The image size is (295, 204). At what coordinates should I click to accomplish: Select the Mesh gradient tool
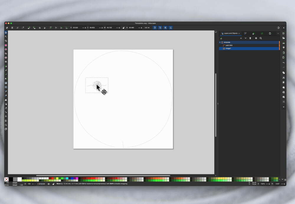pyautogui.click(x=6, y=87)
